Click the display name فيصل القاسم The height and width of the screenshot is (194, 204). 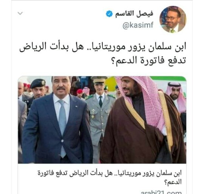click(134, 14)
